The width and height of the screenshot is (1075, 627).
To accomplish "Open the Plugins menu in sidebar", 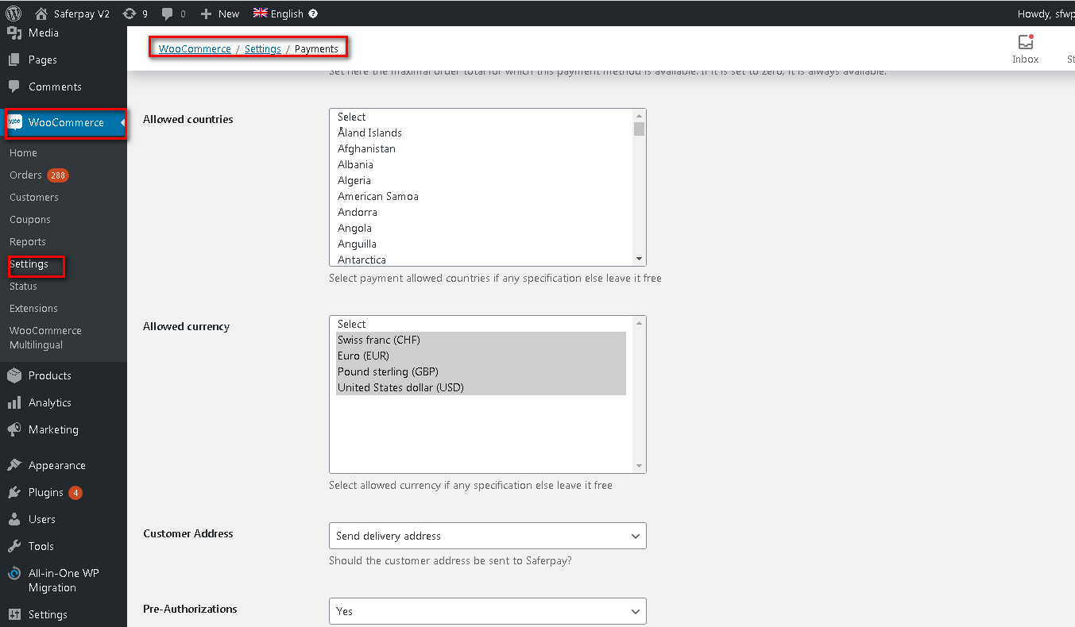I will pos(45,492).
